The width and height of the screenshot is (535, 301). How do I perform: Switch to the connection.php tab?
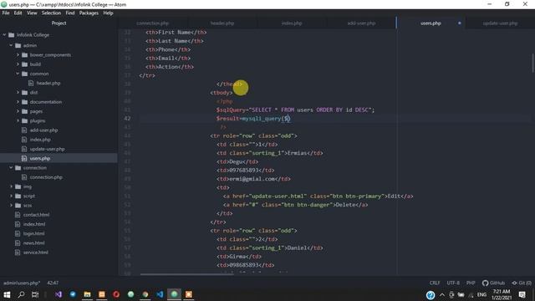tap(152, 23)
